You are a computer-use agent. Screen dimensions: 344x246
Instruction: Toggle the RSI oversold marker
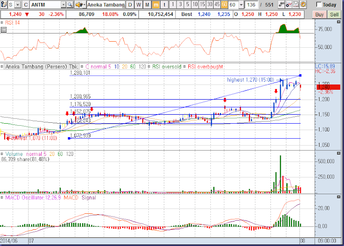tap(149, 67)
